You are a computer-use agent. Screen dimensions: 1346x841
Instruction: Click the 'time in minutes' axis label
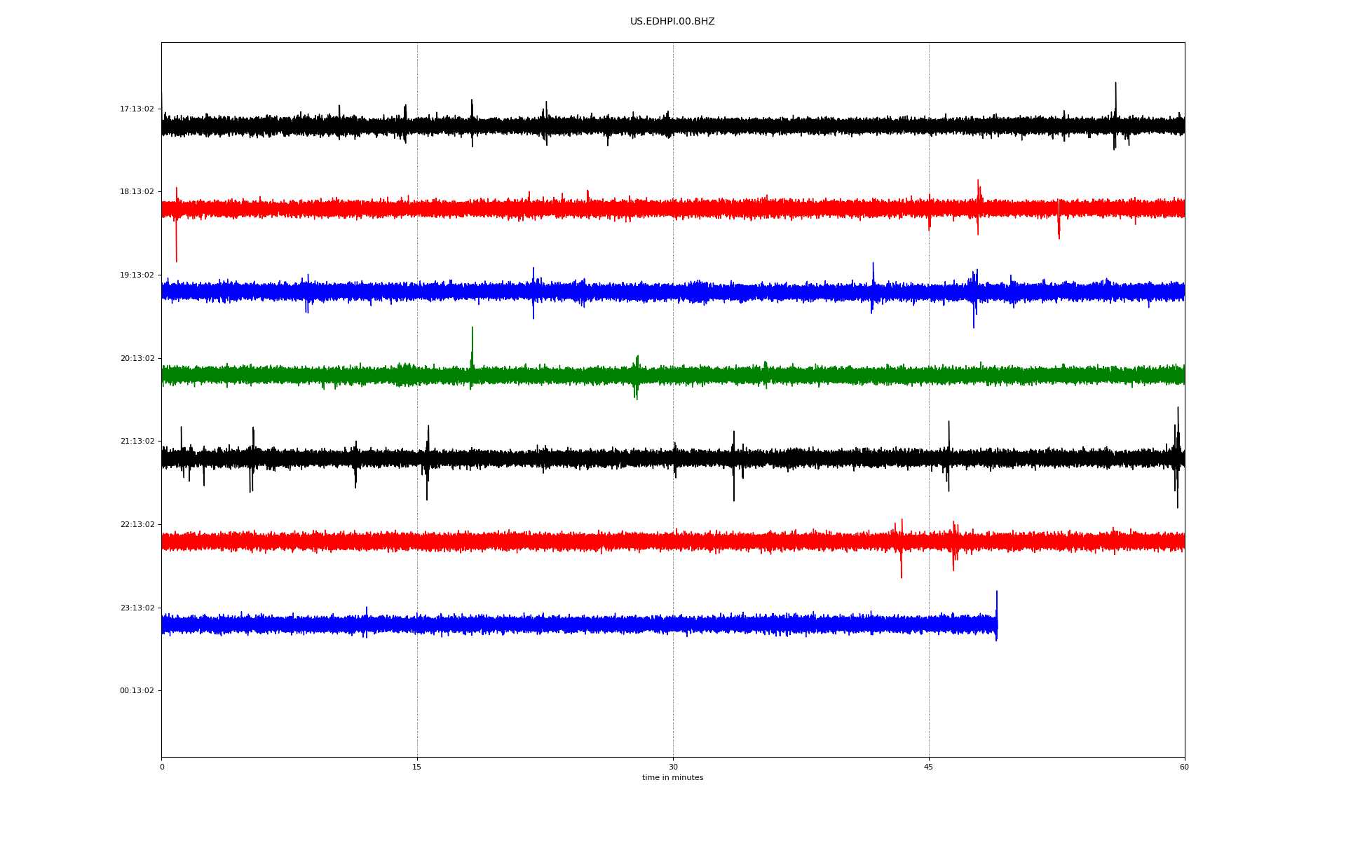coord(672,777)
